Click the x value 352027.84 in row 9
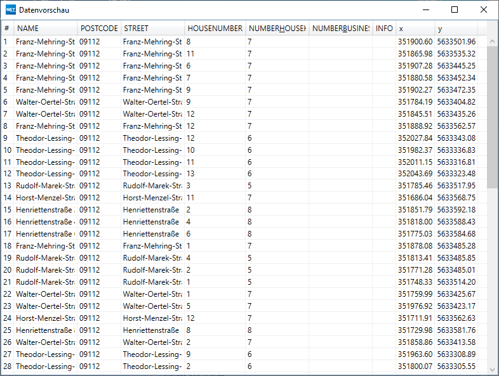This screenshot has width=499, height=376. pyautogui.click(x=415, y=138)
